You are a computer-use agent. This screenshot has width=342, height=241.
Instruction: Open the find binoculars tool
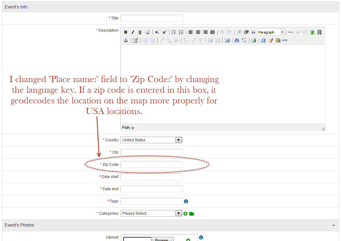pos(237,40)
